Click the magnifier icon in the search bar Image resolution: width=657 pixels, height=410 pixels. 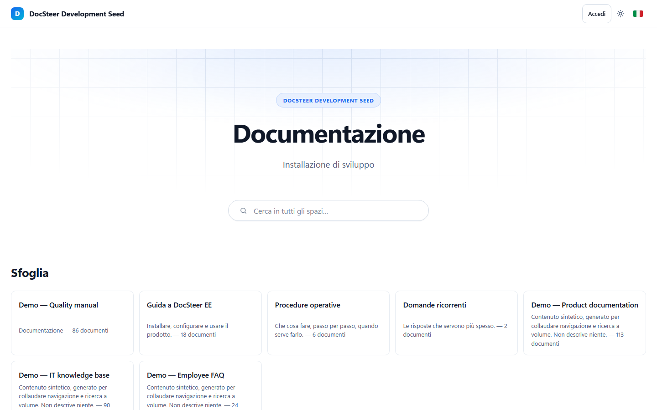pyautogui.click(x=244, y=211)
